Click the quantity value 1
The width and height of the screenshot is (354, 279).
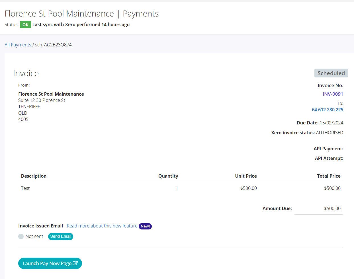177,188
